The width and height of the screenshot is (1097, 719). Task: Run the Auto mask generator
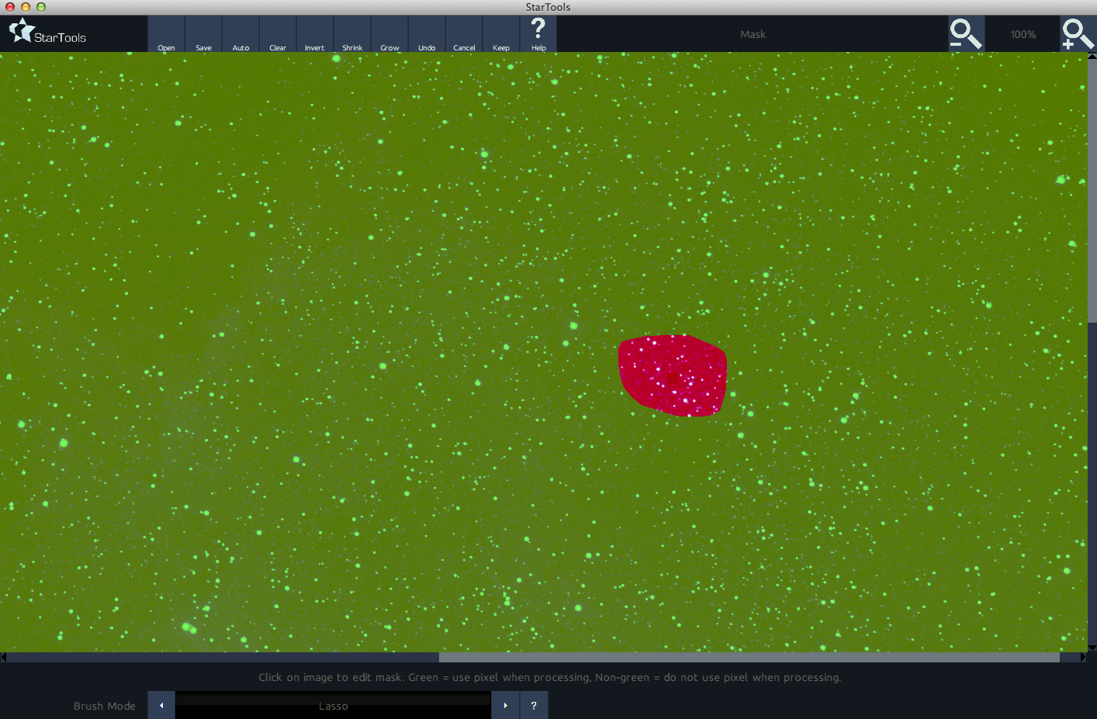pos(241,34)
